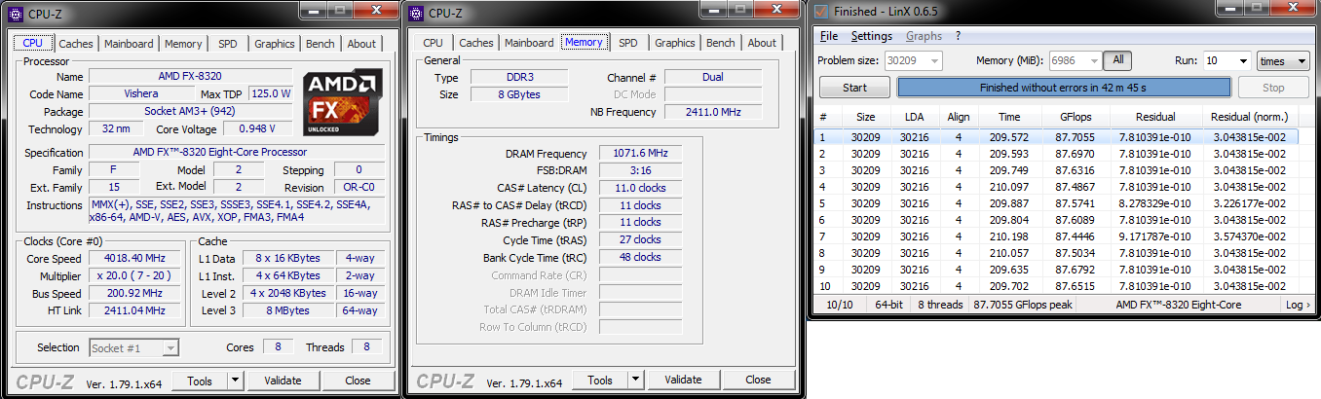This screenshot has width=1321, height=399.
Task: Open Mainboard tab in Memory CPU-Z window
Action: [529, 43]
